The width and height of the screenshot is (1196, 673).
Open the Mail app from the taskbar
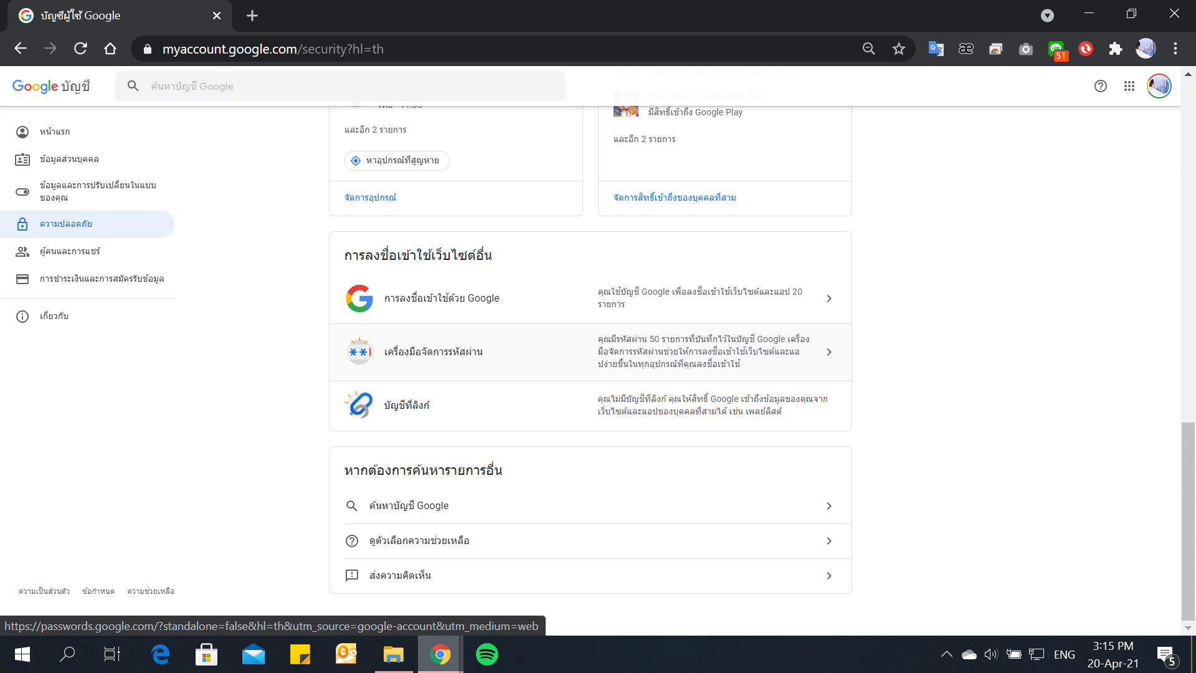[x=254, y=654]
